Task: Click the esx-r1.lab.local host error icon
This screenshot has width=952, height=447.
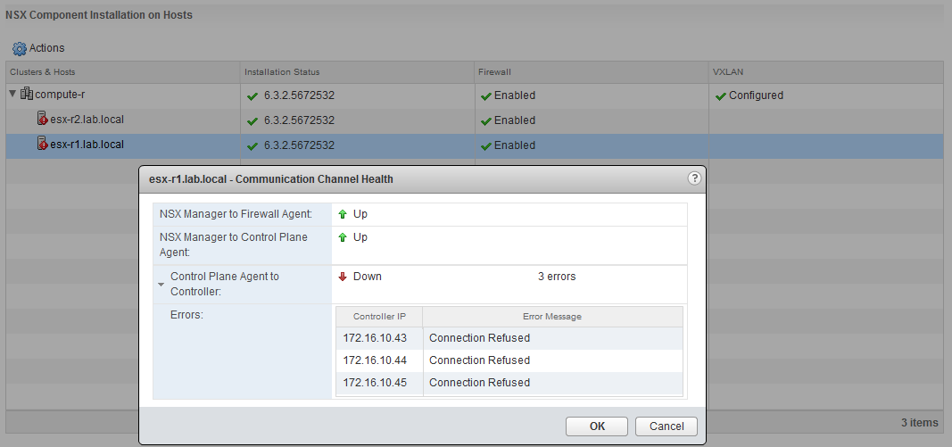Action: [42, 145]
